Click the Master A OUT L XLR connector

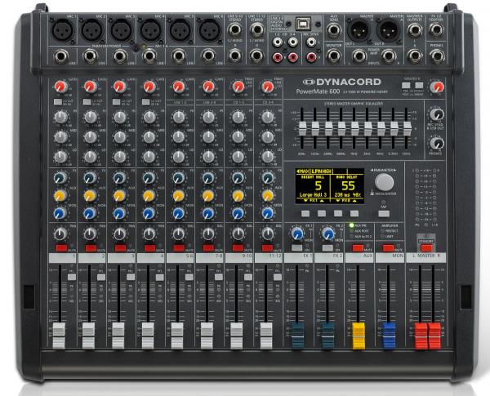(359, 30)
